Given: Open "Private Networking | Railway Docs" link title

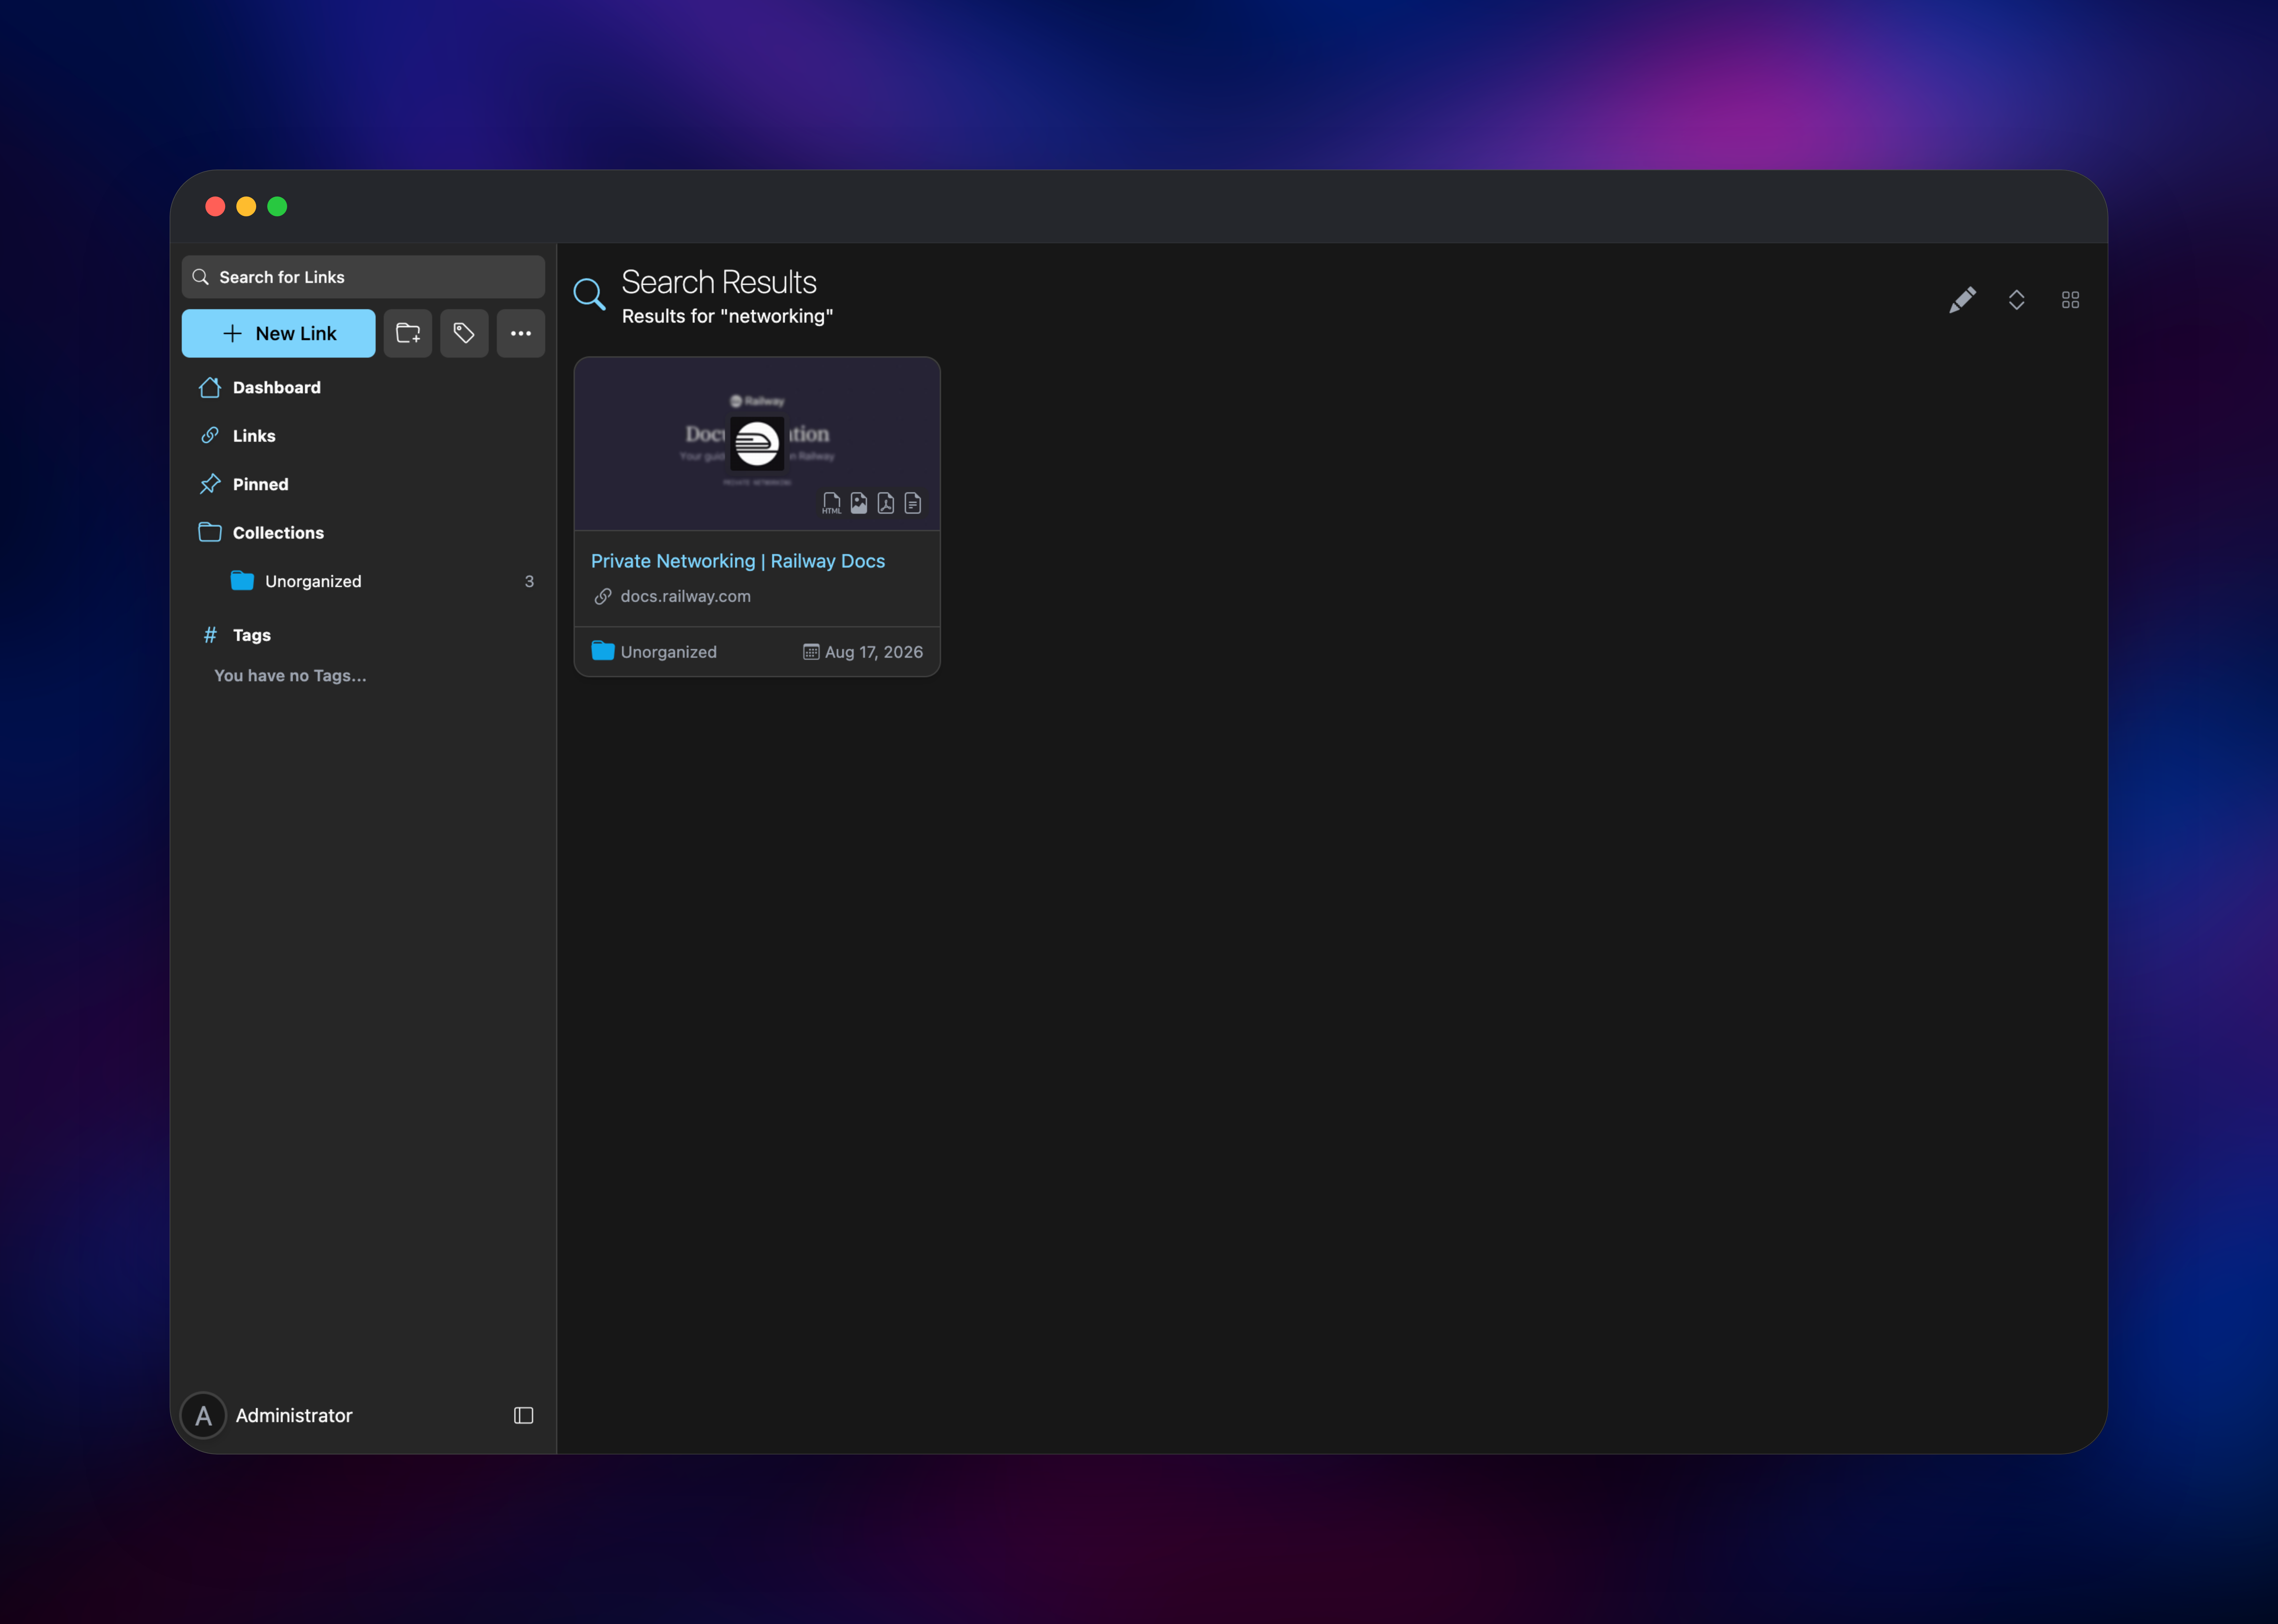Looking at the screenshot, I should click(x=738, y=561).
